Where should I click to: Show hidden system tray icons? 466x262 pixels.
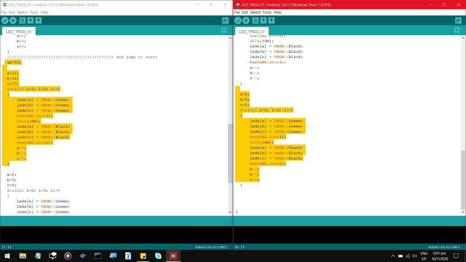392,256
